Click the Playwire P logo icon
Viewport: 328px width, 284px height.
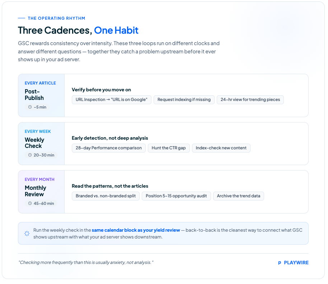(x=280, y=263)
